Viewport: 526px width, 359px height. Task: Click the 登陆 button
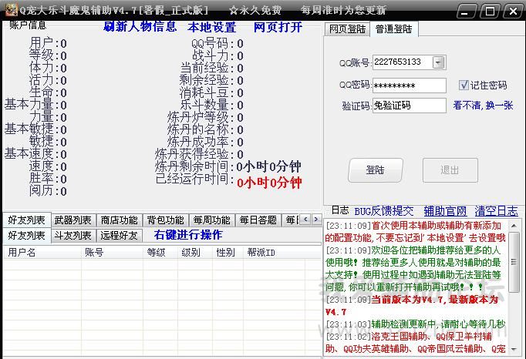click(376, 170)
